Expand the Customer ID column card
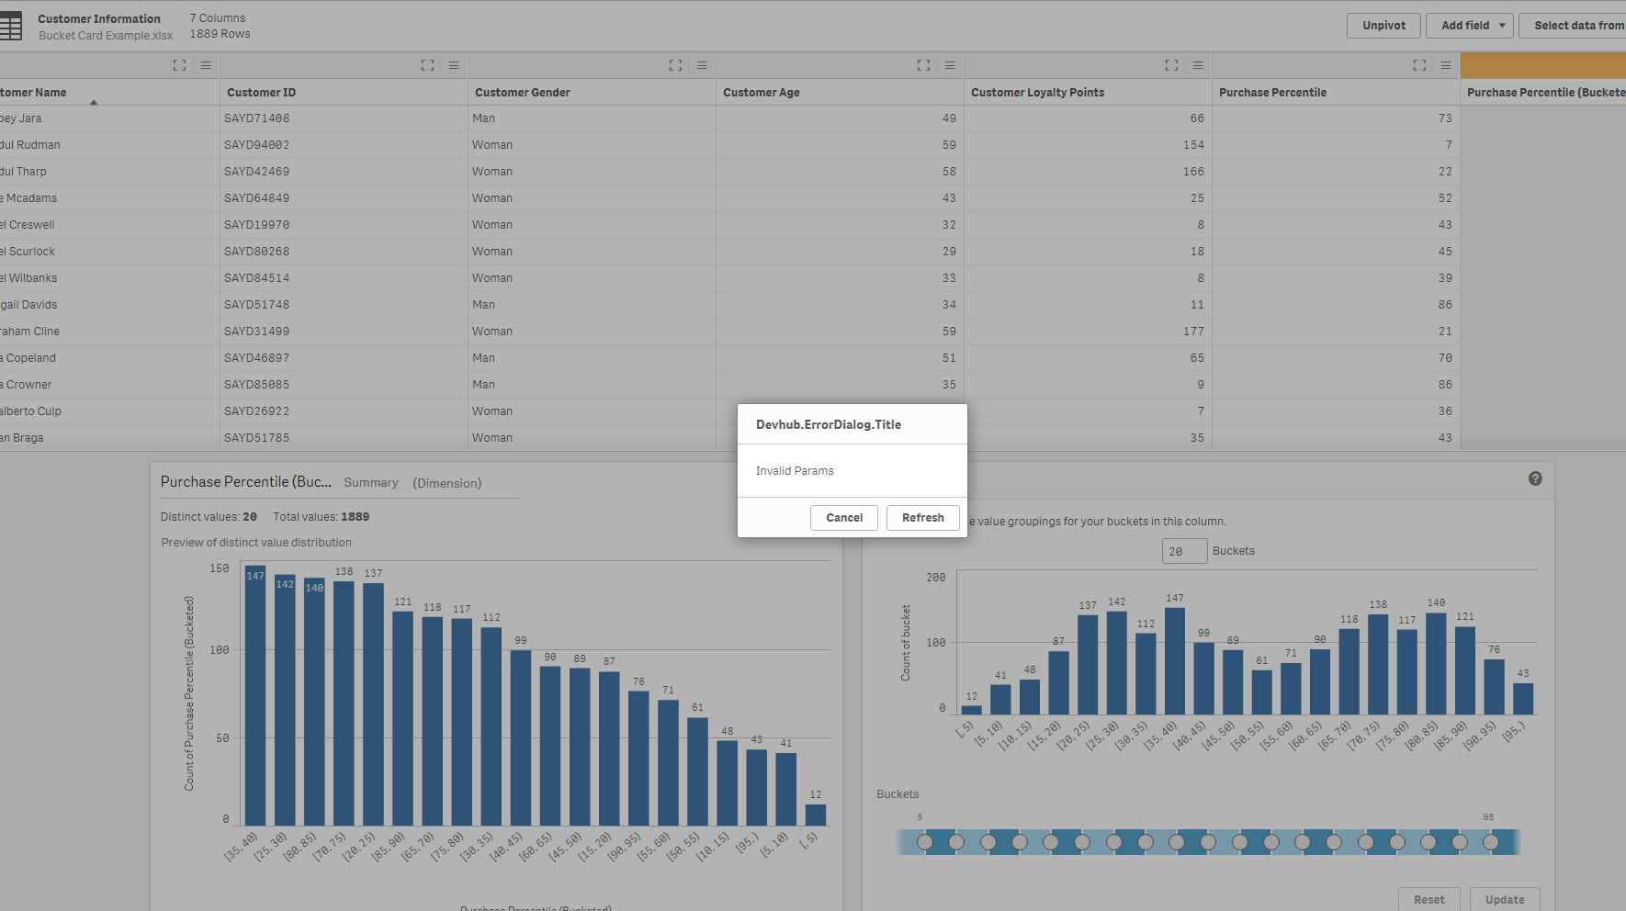Image resolution: width=1626 pixels, height=911 pixels. [x=427, y=65]
